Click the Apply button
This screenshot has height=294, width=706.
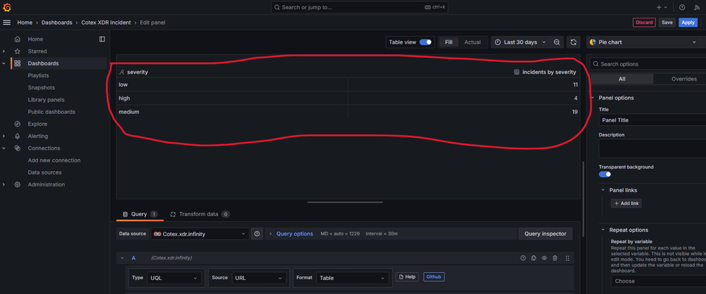(688, 23)
